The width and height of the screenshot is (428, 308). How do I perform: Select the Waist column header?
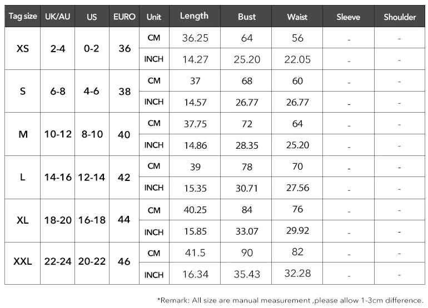297,16
